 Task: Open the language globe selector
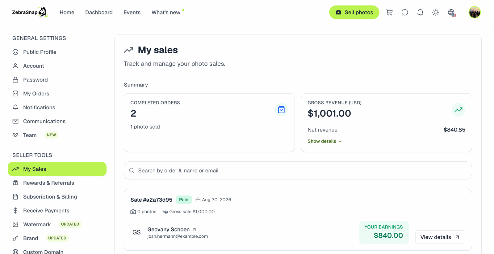452,12
